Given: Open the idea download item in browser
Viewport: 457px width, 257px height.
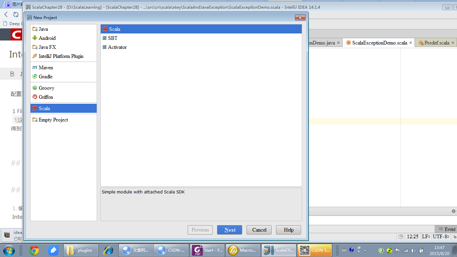Looking at the screenshot, I should tap(13, 235).
